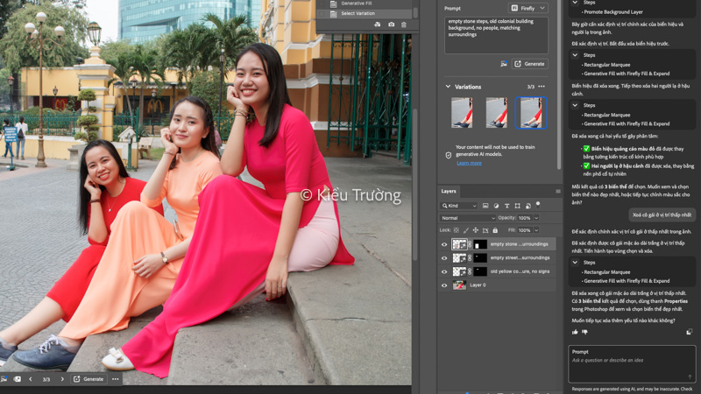Hide the 'empty street...surroundings' layer

444,258
